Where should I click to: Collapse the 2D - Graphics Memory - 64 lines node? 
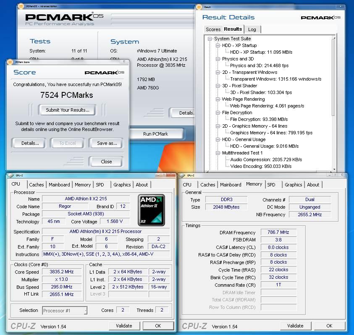pos(218,126)
